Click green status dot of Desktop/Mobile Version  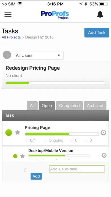click(15, 156)
